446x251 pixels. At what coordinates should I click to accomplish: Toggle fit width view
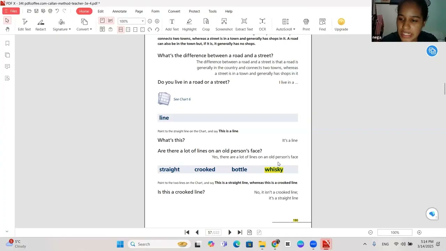[x=135, y=30]
